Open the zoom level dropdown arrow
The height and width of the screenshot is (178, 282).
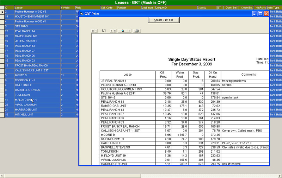[x=129, y=31]
